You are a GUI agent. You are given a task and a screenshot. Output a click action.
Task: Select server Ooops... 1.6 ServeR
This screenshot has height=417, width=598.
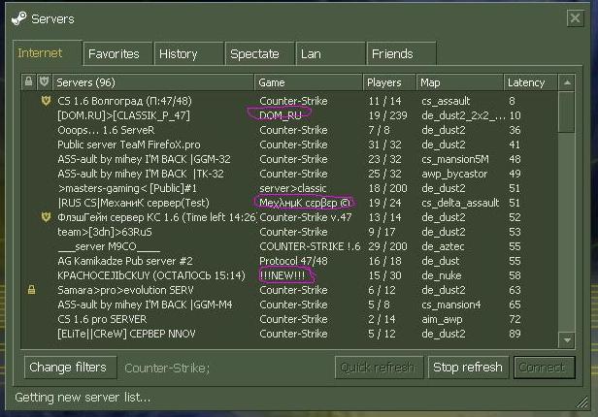(290, 130)
